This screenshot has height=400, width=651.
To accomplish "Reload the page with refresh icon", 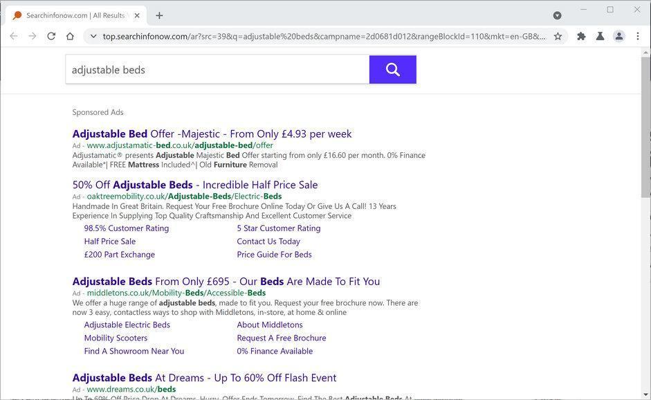I will (51, 36).
